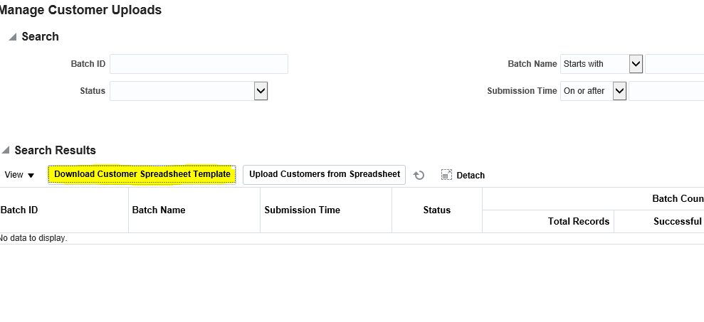Click the refresh icon in results toolbar

[419, 176]
